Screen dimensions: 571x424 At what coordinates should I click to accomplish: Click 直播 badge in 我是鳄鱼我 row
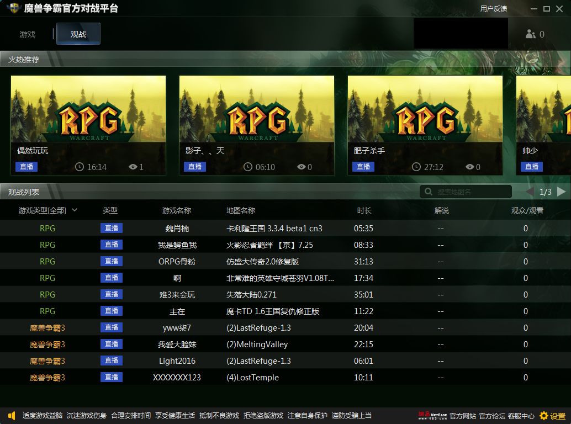point(112,245)
